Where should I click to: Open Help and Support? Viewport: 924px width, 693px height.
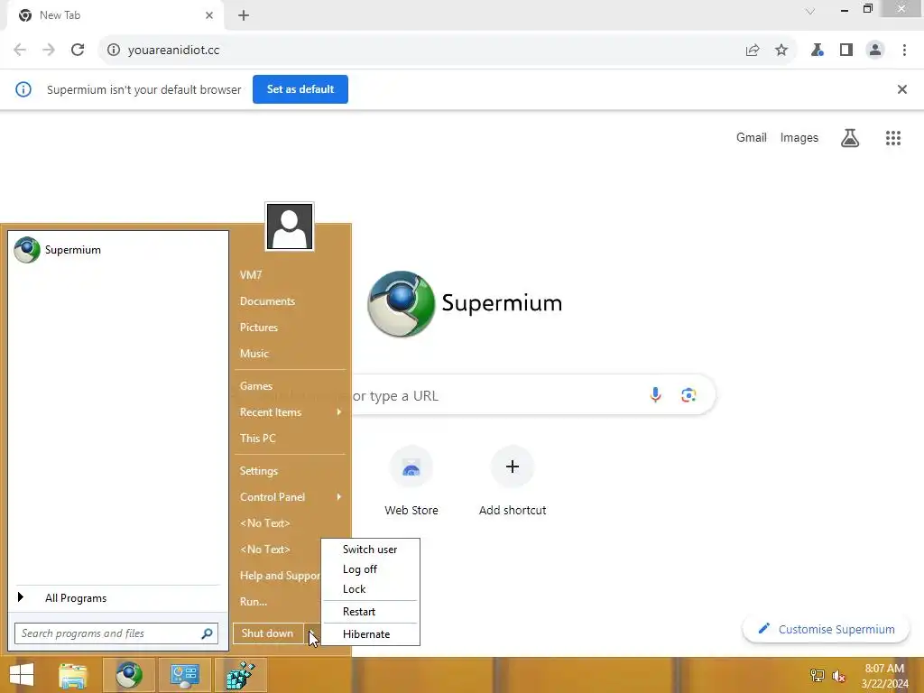[280, 575]
